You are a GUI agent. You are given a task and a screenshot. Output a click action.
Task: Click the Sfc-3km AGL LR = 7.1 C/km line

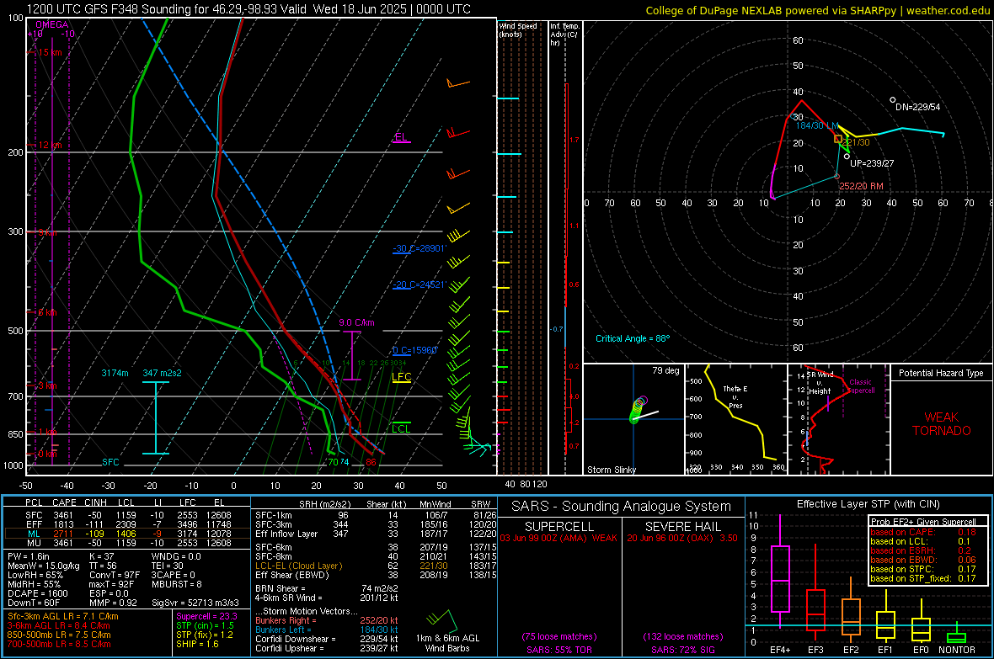[63, 617]
